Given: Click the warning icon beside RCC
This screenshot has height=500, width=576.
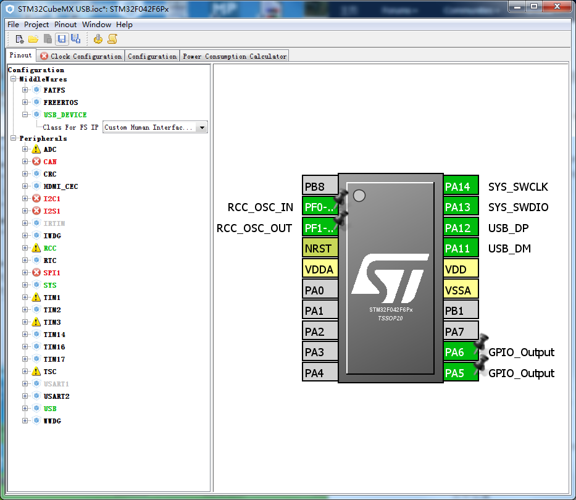Looking at the screenshot, I should click(36, 248).
